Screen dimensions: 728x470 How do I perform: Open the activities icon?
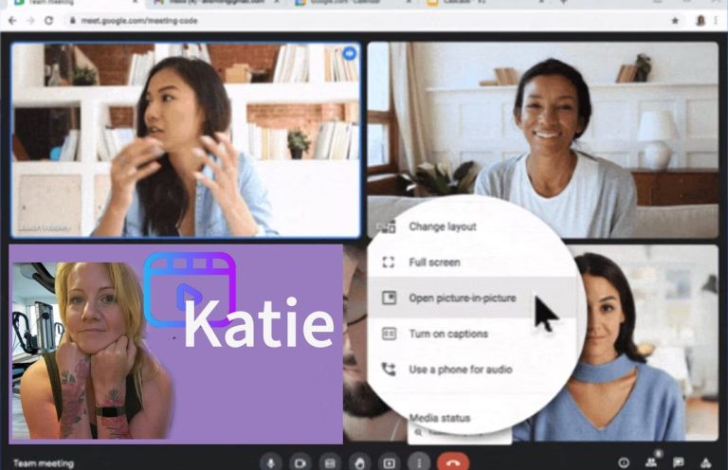(x=706, y=462)
